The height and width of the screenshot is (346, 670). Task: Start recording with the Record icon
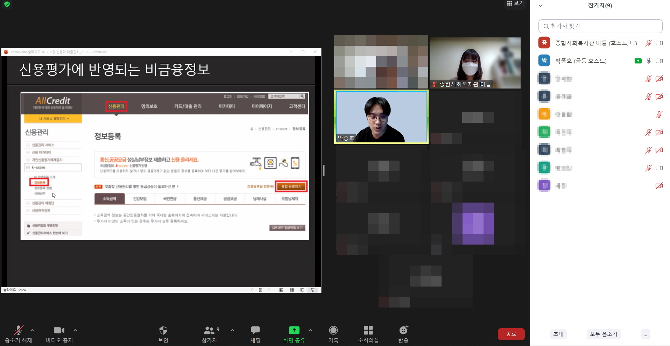(x=333, y=330)
